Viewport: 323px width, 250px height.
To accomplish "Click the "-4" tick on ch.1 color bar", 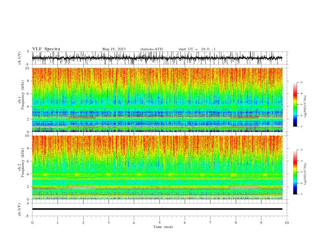I will pos(301,94).
